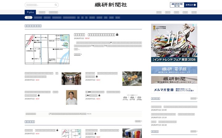Image resolution: width=222 pixels, height=138 pixels.
Task: Open sidebar article dated 2026/07/15 13:10
Action: pyautogui.click(x=173, y=114)
